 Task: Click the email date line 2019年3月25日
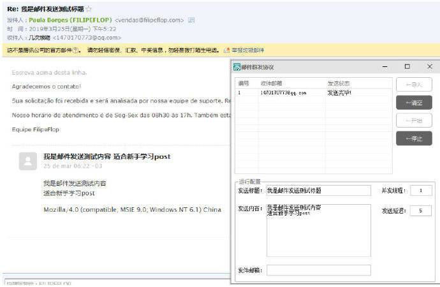click(x=73, y=29)
